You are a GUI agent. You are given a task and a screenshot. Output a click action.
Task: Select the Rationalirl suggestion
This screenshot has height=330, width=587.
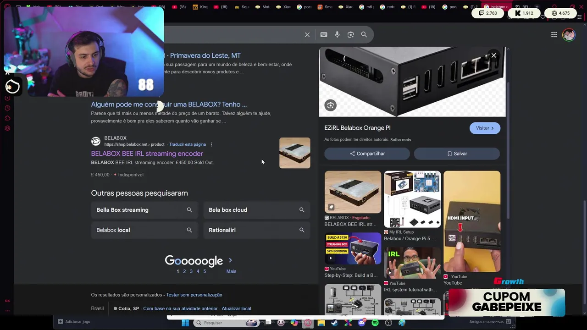coord(256,230)
